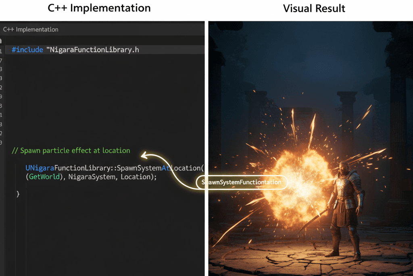Select the Visual Result heading
413x276 pixels.
(314, 8)
